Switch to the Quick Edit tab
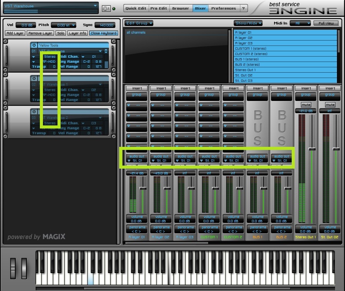The width and height of the screenshot is (345, 291). 136,8
